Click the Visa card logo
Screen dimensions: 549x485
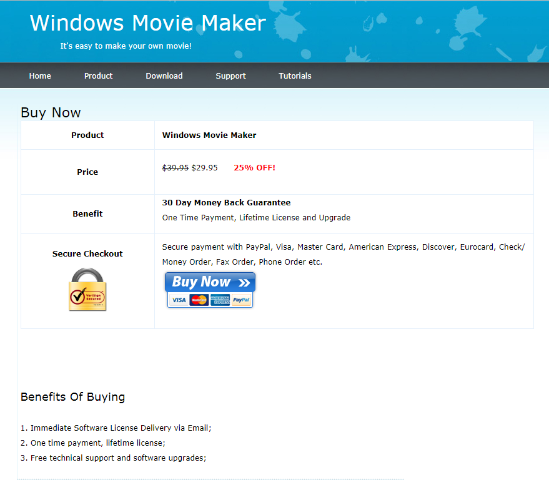[x=179, y=300]
